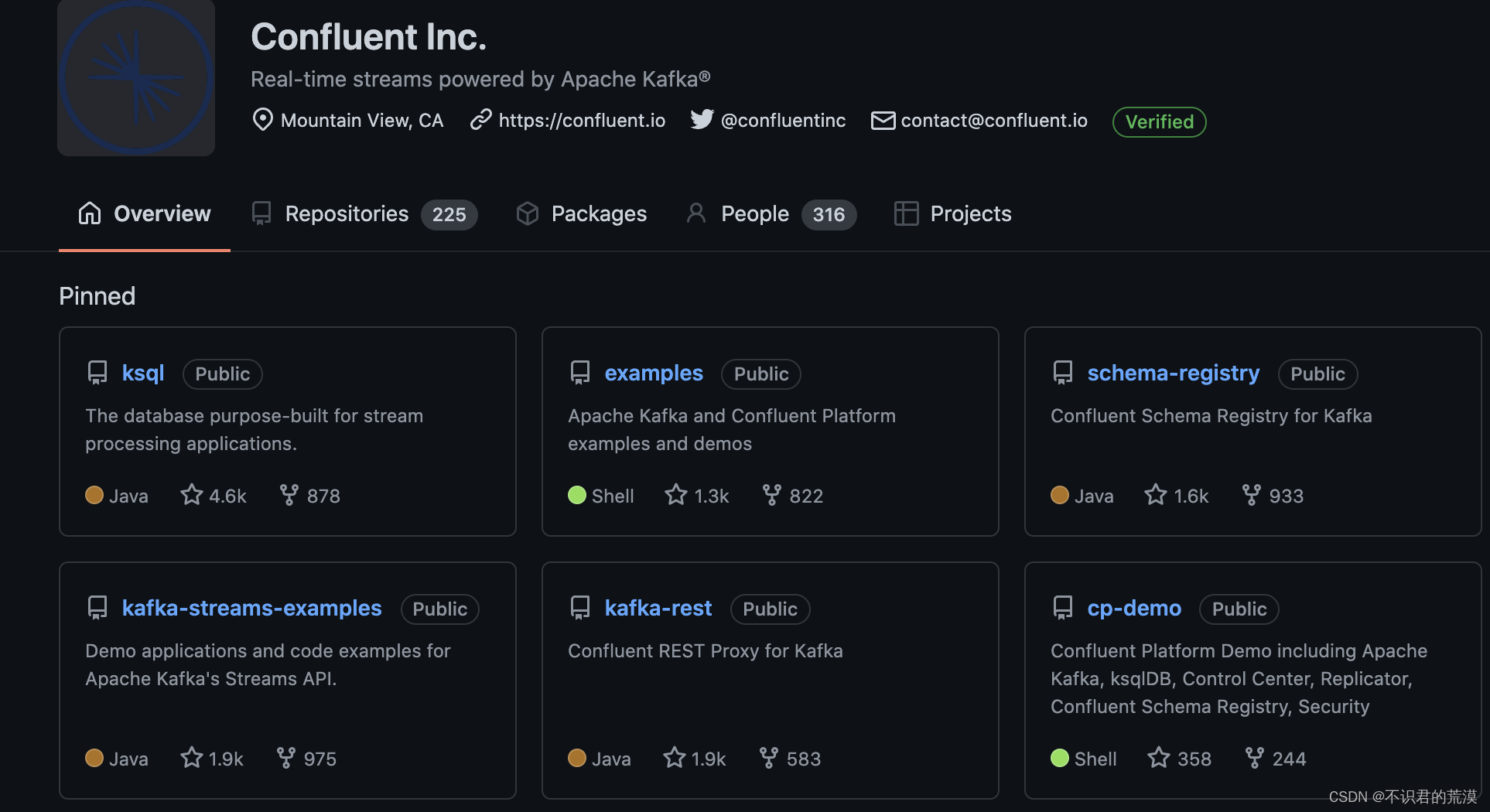Click the star icon on ksql
Viewport: 1490px width, 812px height.
[x=191, y=495]
